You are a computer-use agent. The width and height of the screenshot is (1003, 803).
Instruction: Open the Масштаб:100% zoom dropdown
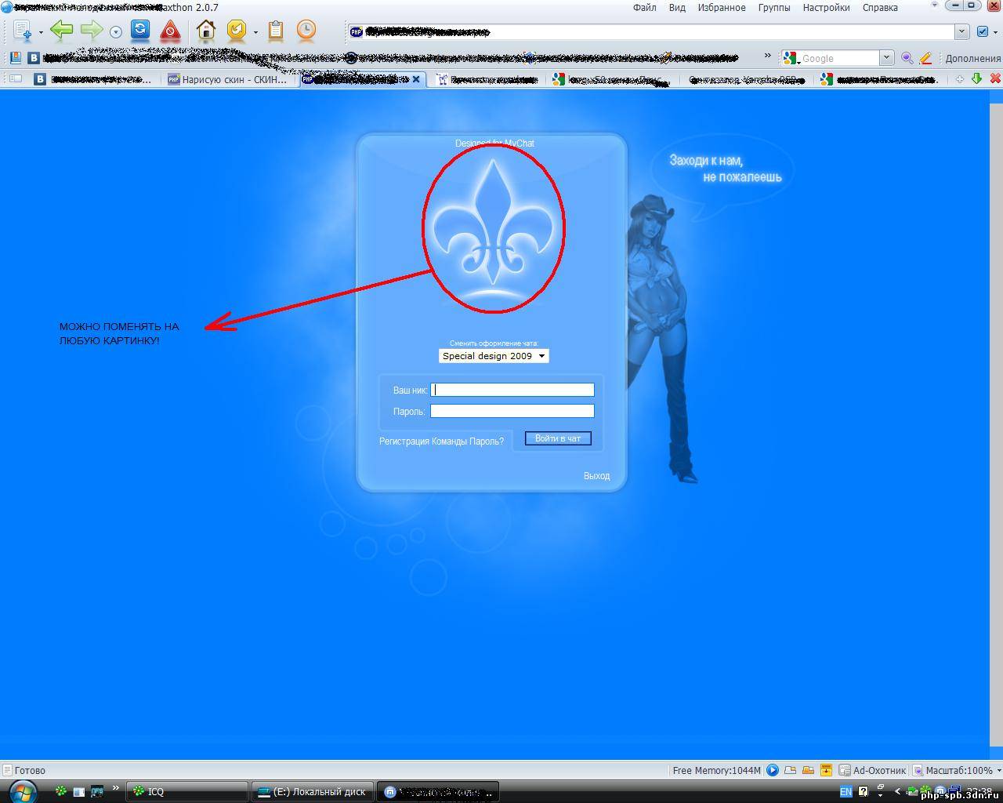coord(954,770)
